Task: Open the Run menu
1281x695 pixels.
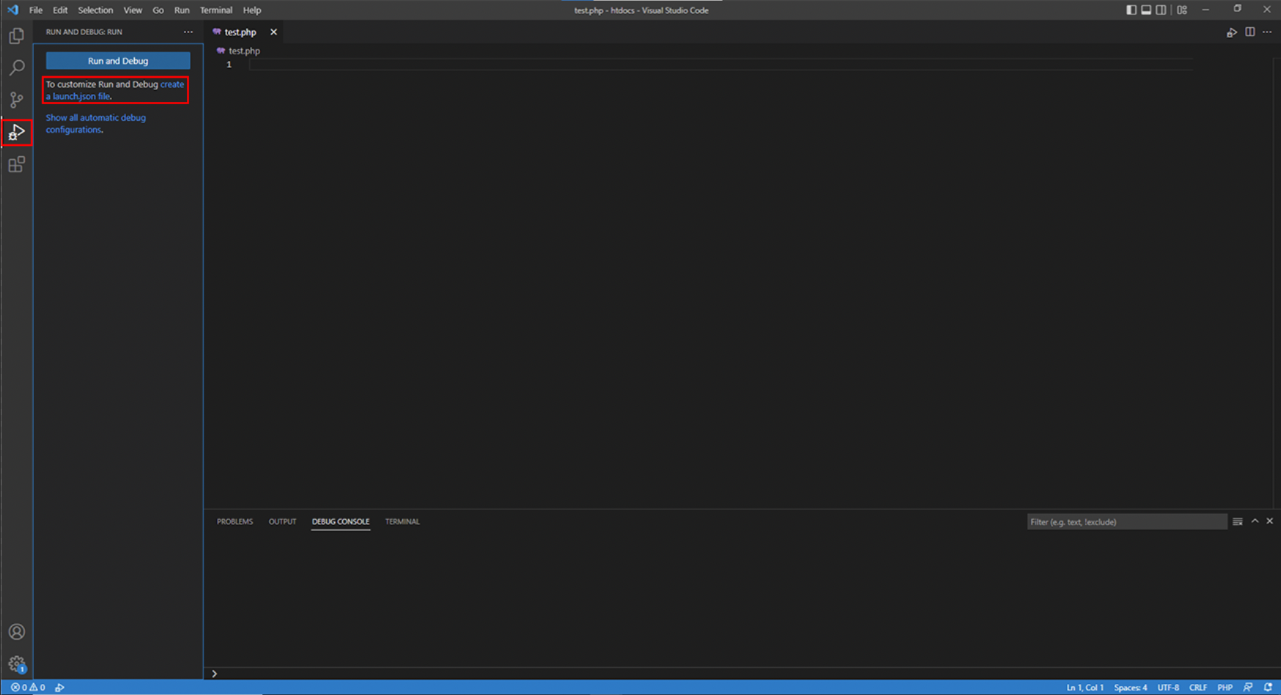Action: (x=182, y=10)
